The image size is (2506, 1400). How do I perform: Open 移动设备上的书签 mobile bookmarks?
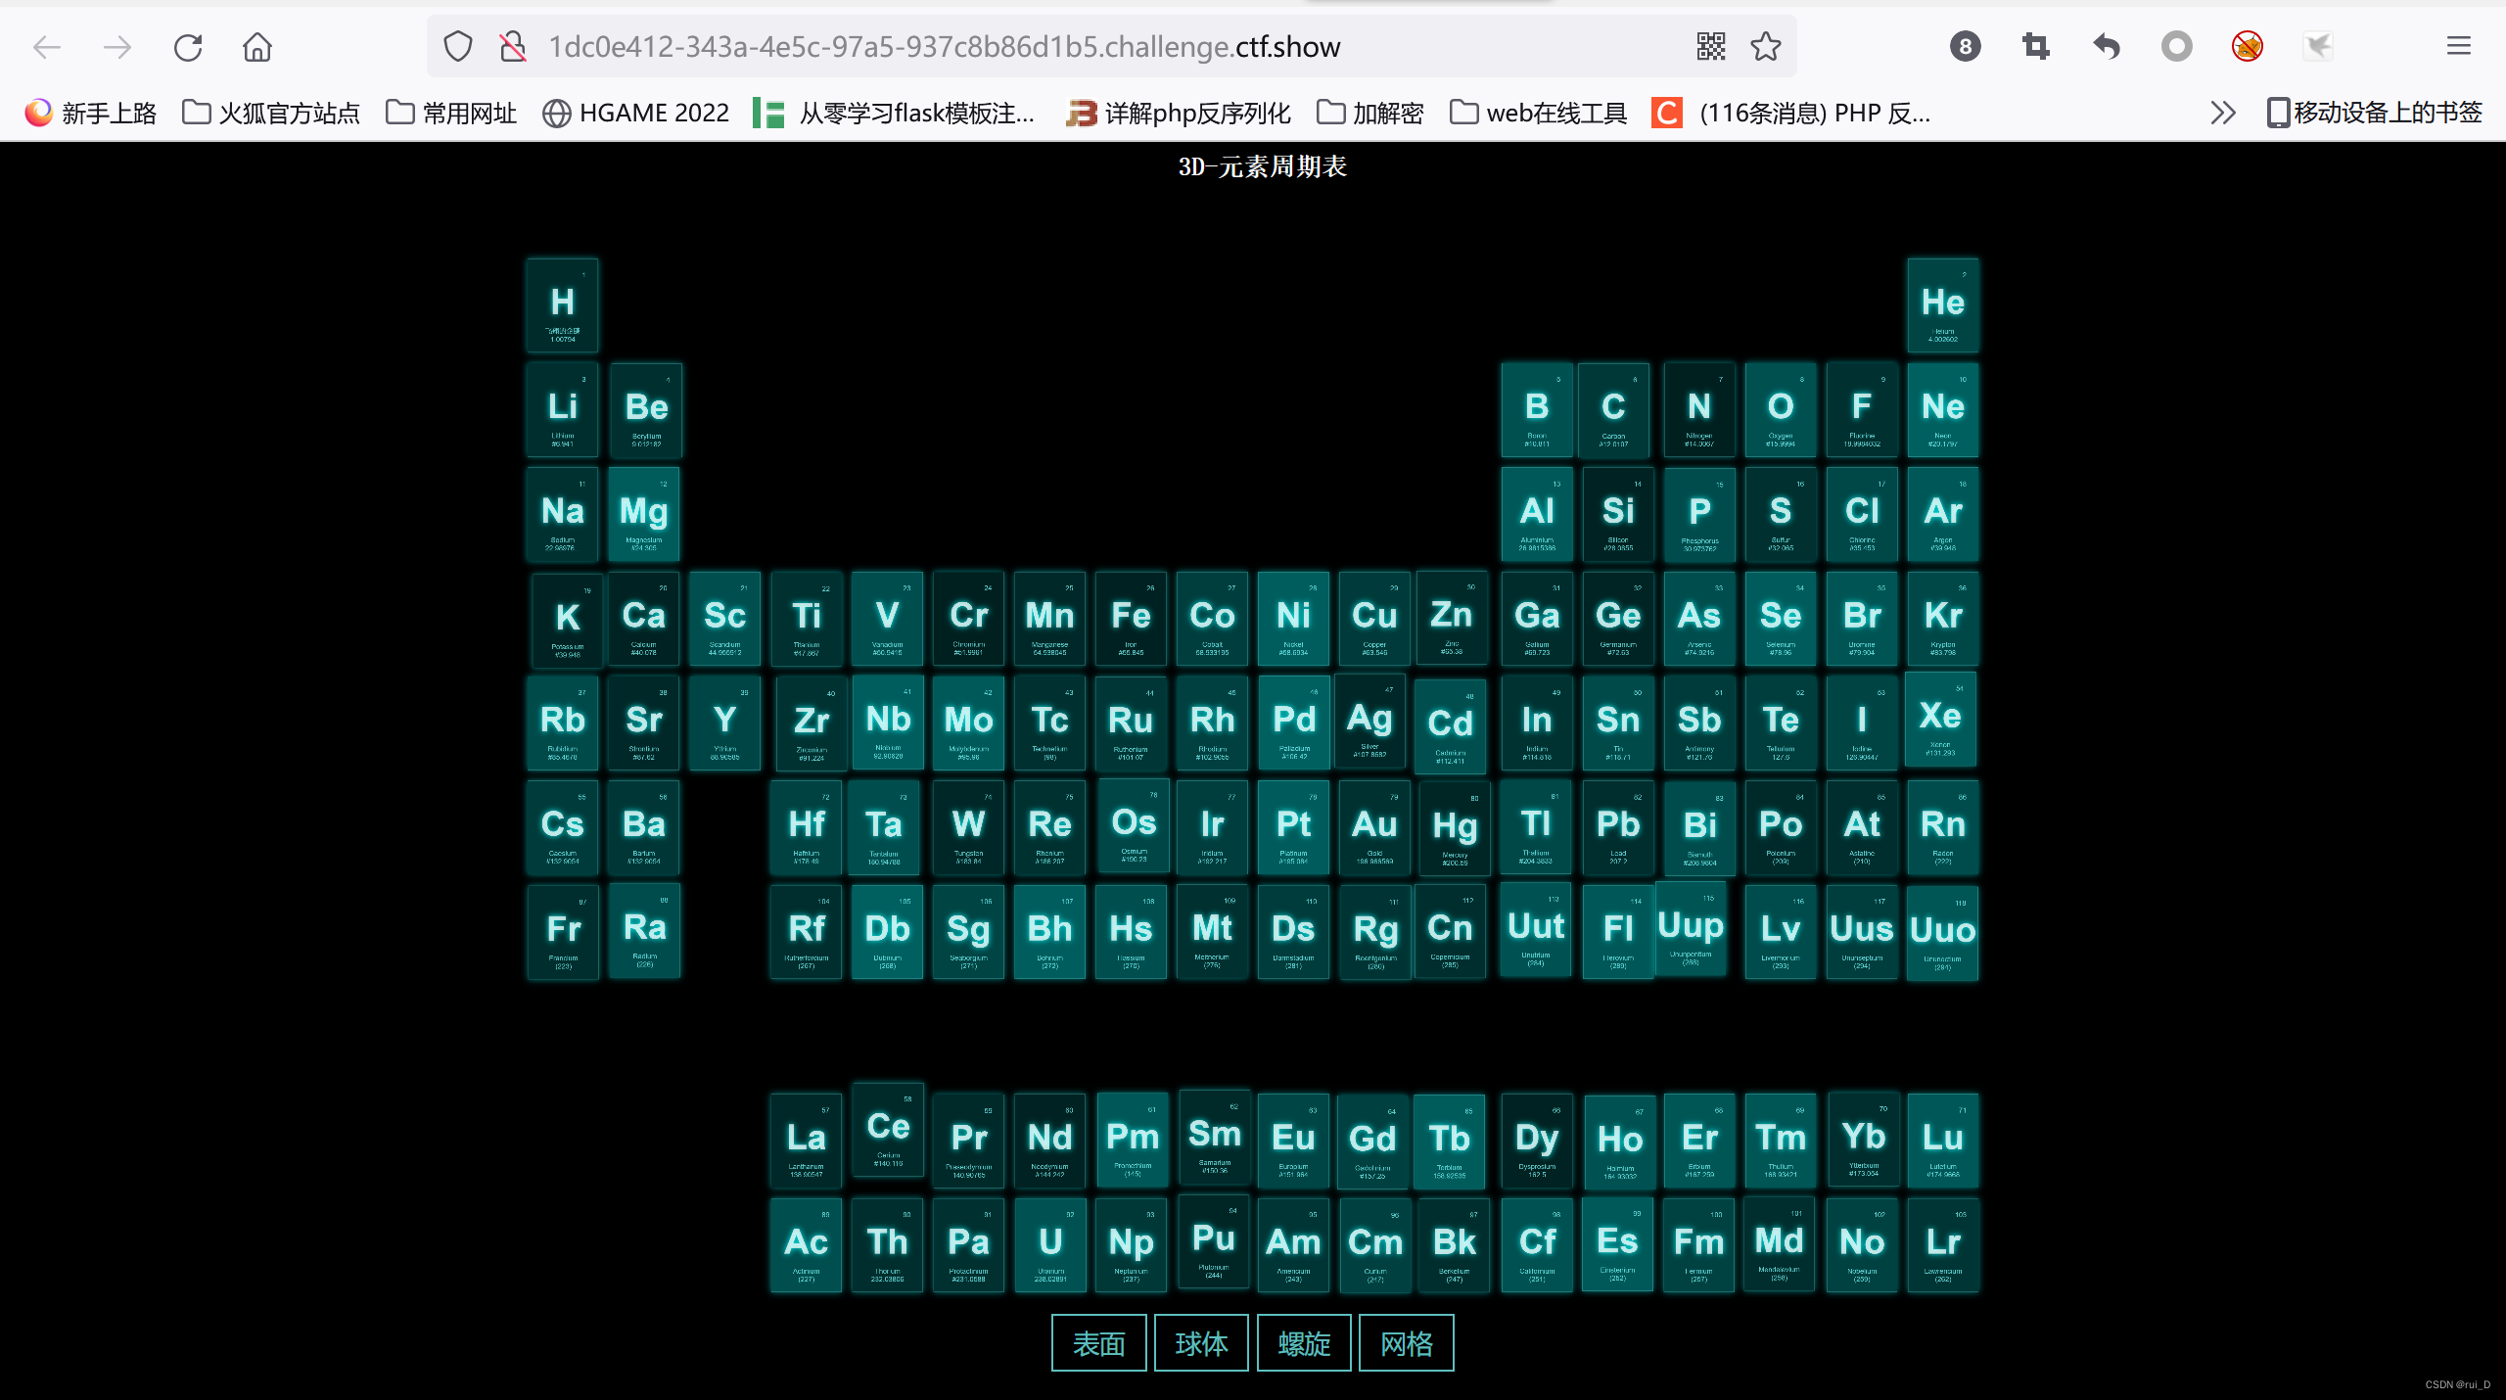coord(2375,114)
